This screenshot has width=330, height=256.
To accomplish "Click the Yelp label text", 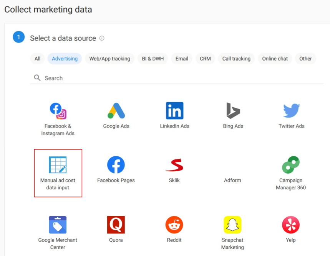I will point(291,240).
